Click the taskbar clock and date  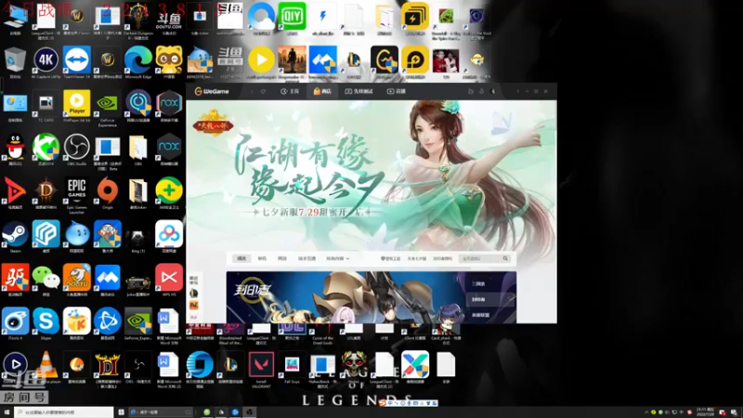pyautogui.click(x=705, y=412)
